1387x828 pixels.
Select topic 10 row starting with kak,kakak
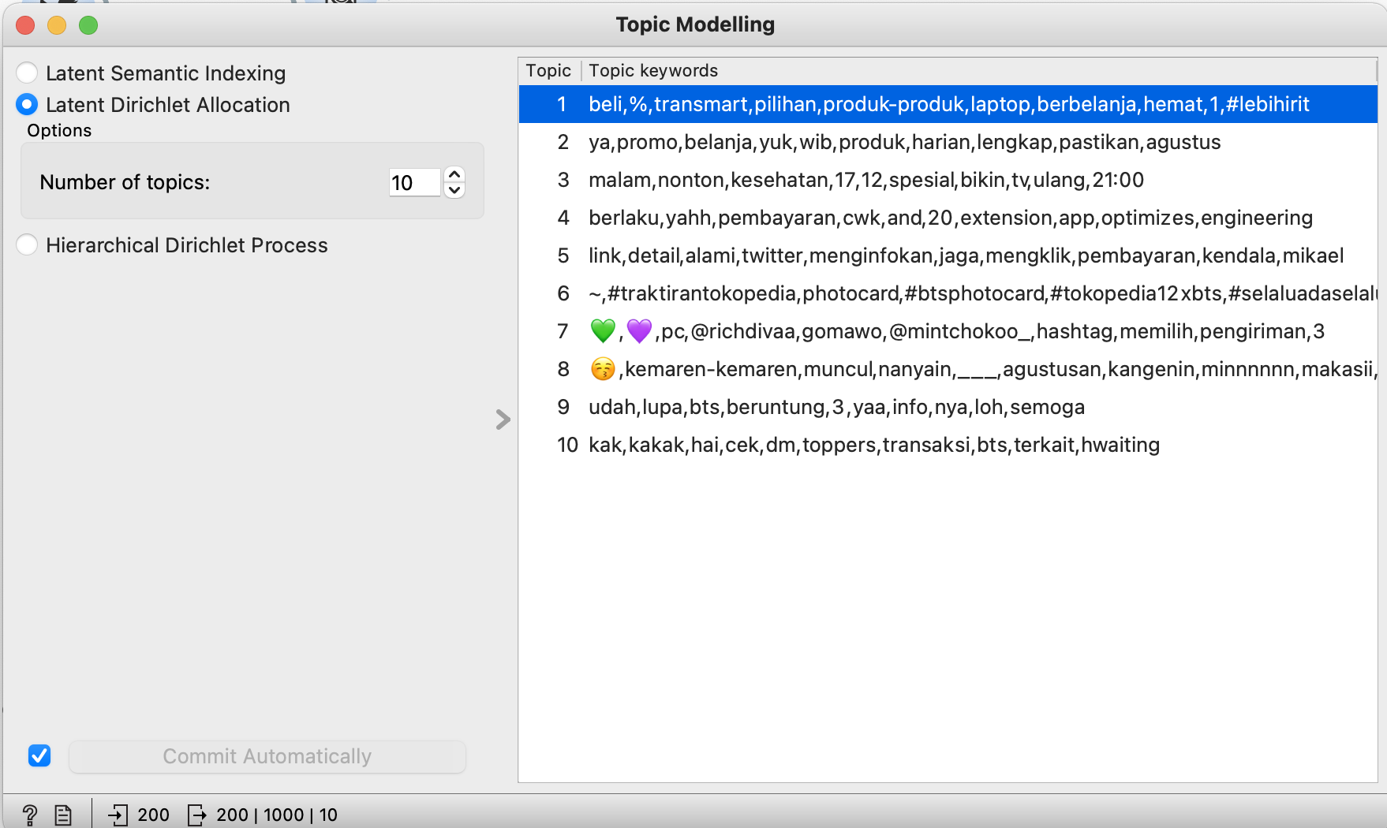[x=948, y=445]
